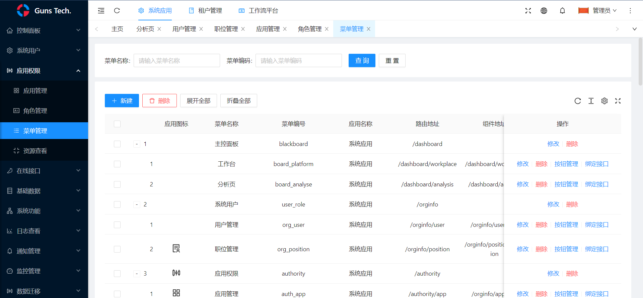Expand 基础数据 in the sidebar
This screenshot has width=643, height=298.
pos(44,191)
